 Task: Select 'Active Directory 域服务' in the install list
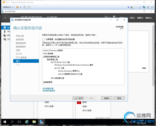coord(53,51)
